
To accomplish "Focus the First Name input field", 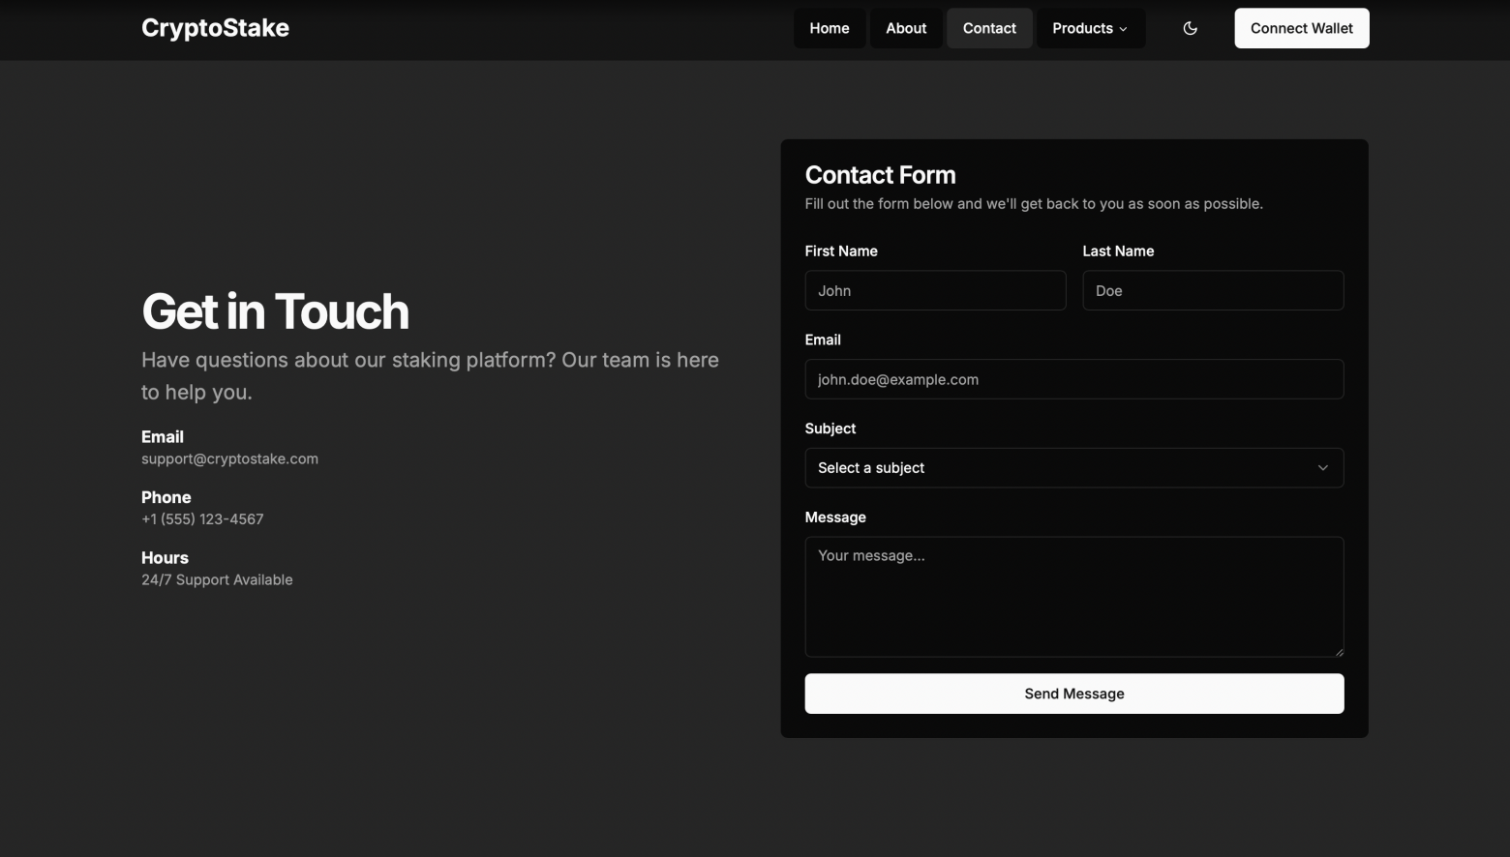I will pyautogui.click(x=934, y=290).
